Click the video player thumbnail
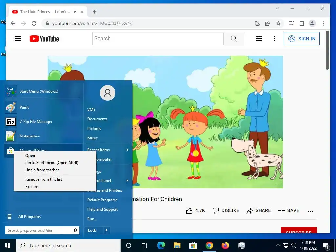The height and width of the screenshot is (252, 336). [x=165, y=122]
